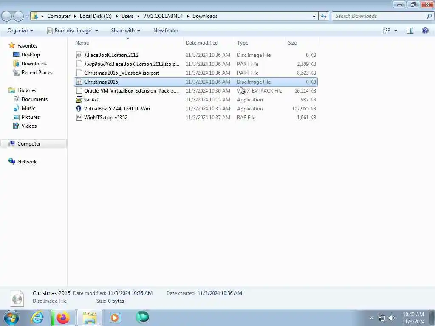Open the view options dropdown arrow
The image size is (435, 326).
tap(395, 31)
